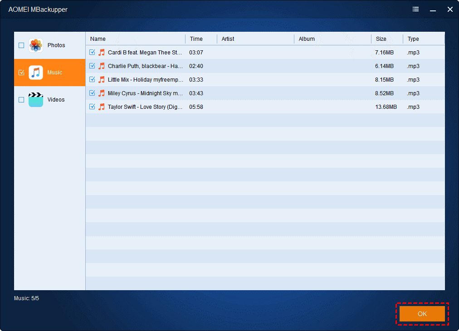Confirm selection with the OK button
This screenshot has width=459, height=331.
point(422,314)
